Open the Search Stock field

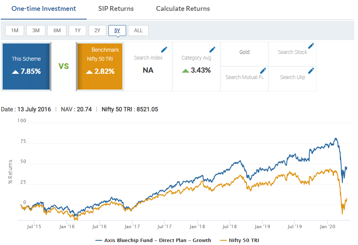click(292, 52)
